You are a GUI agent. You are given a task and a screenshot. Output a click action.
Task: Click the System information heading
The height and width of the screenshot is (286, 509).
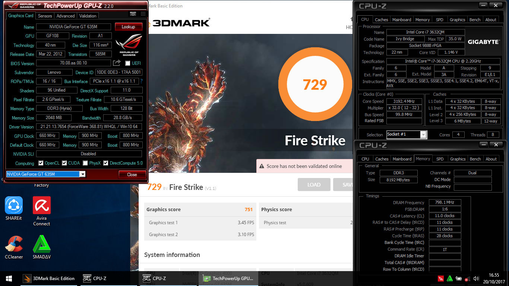click(x=172, y=255)
